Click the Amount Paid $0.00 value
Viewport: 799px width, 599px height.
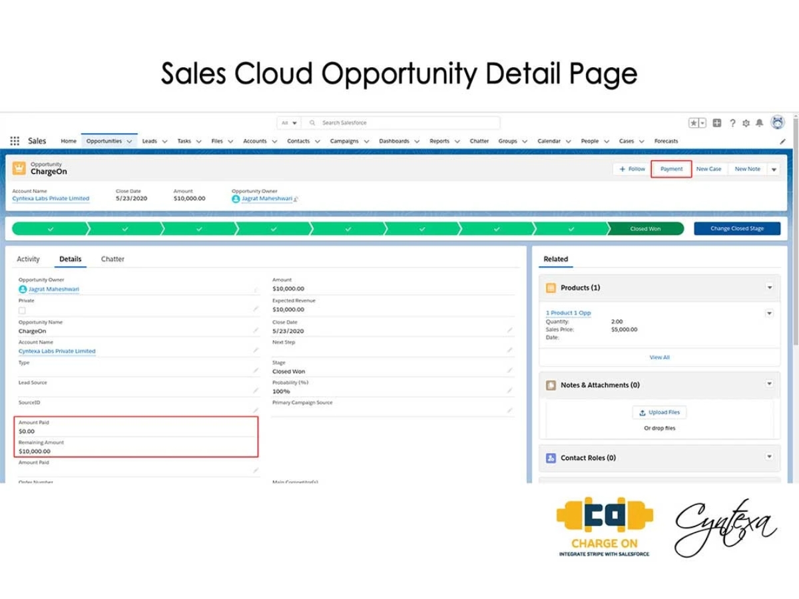pos(27,431)
